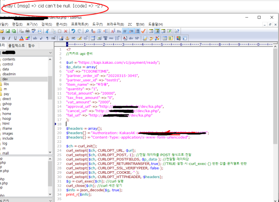The image size is (279, 202).
Task: Pick font color red A icon
Action: 21,38
